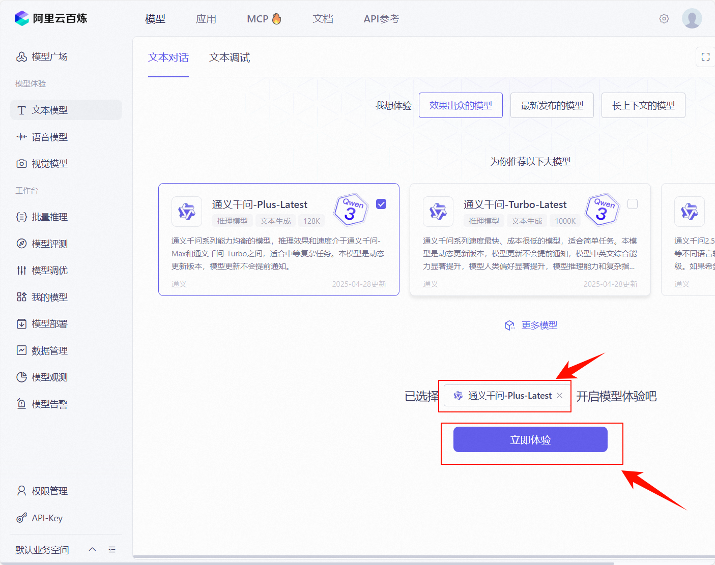Screen dimensions: 715x565
Task: Open the 更多模型 link
Action: (539, 325)
